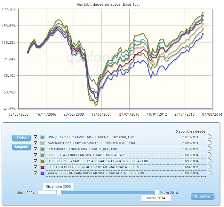Toggle the Invesco Pan European Small Cap checkbox
Screen dimensions: 224x207
(36, 155)
